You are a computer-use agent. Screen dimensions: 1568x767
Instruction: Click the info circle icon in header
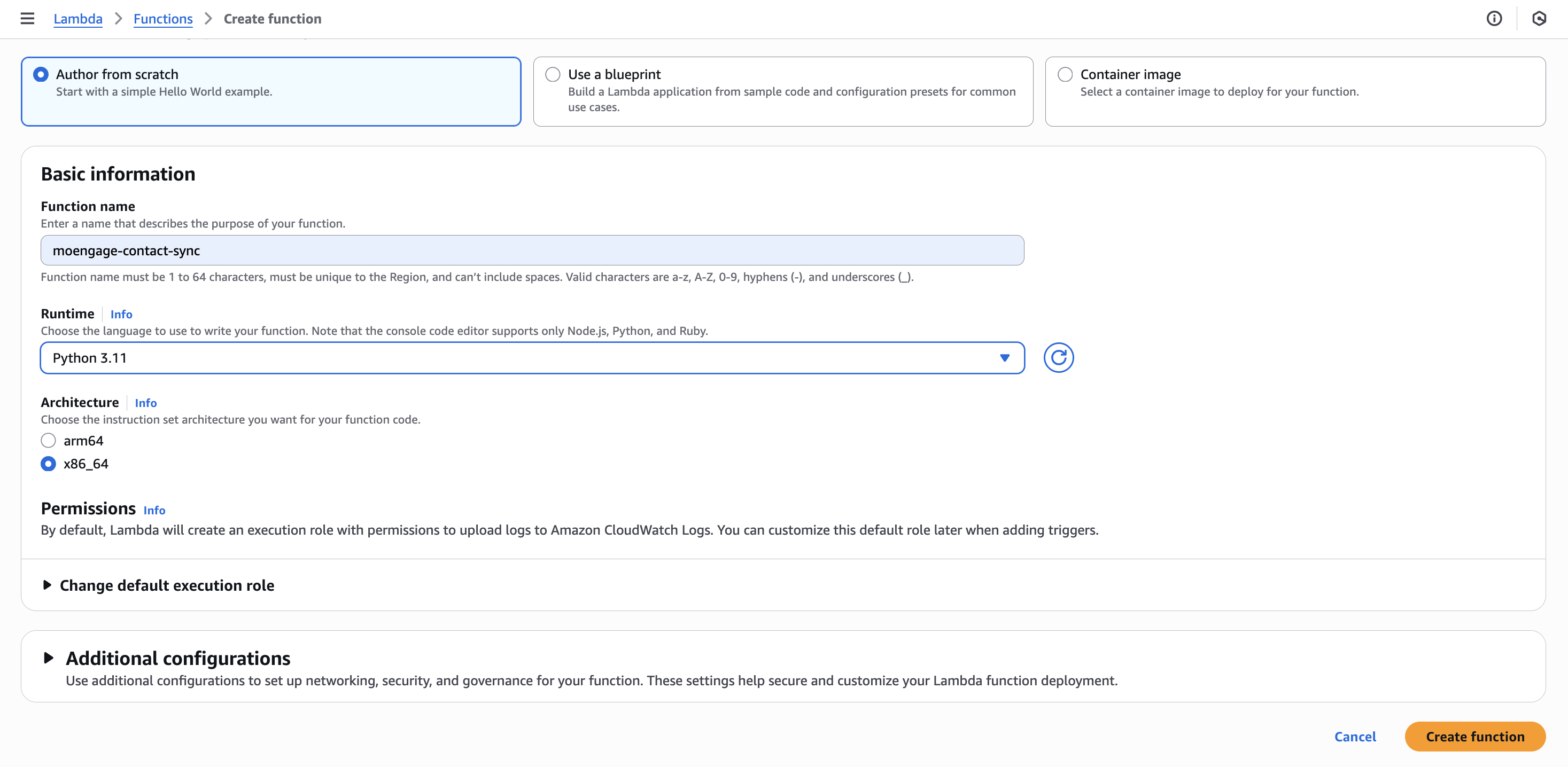1494,18
